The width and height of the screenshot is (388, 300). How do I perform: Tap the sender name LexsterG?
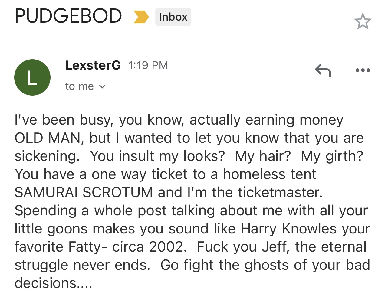93,65
